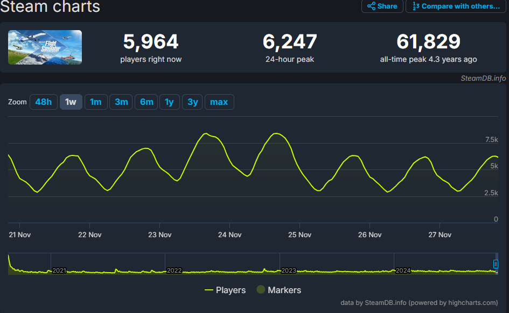The width and height of the screenshot is (509, 313).
Task: Click the 6,247 24-hour peak value
Action: coord(290,42)
